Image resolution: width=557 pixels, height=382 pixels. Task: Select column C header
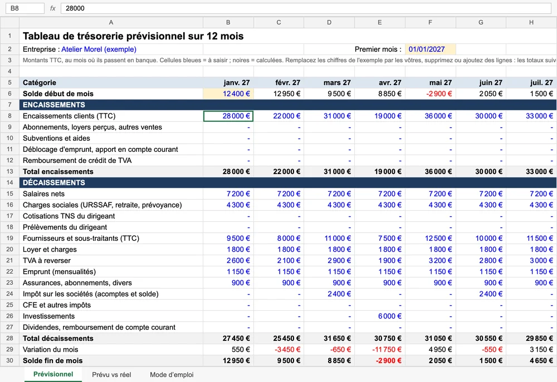click(279, 22)
